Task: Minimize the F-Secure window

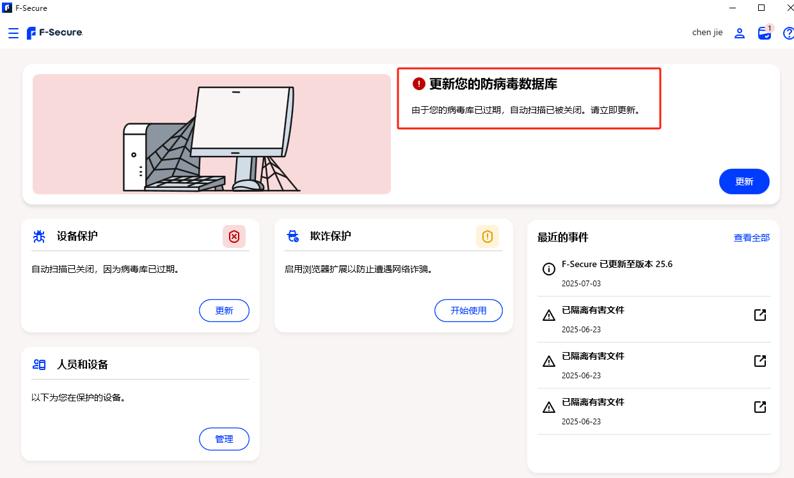Action: [x=732, y=8]
